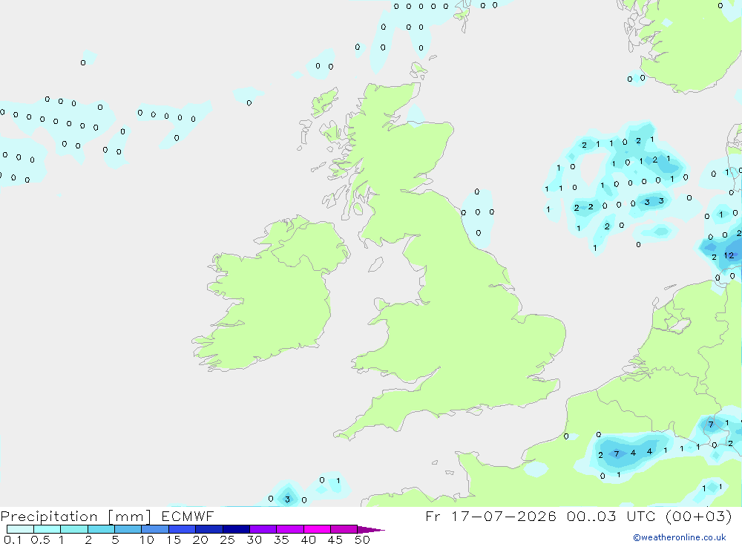This screenshot has height=544, width=742.
Task: Click the 5–10 mm legend color swatch
Action: 128,529
